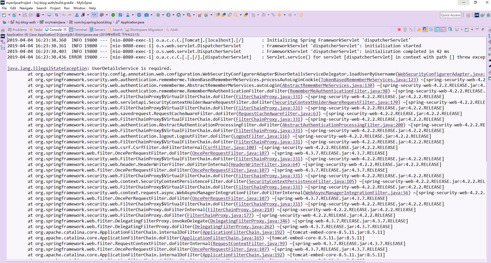
Task: Open LogoutFilter.java:116 stack trace link
Action: [x=260, y=136]
